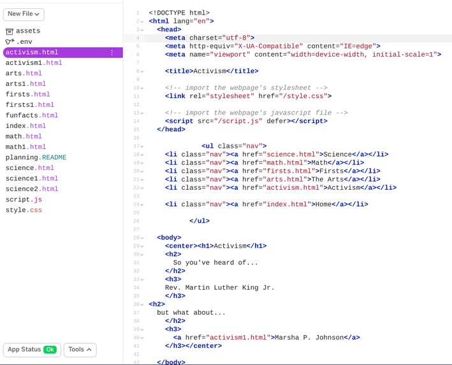Toggle fold arrow on line 10 comment
The image size is (452, 365).
pos(142,88)
